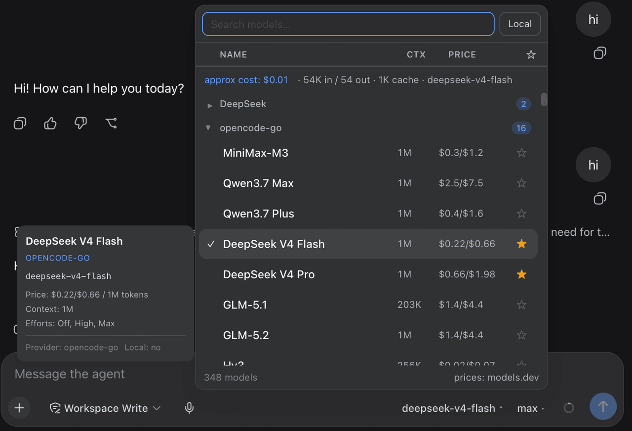
Task: Click the "Hi! How can I help you today?" reply text
Action: pyautogui.click(x=99, y=89)
